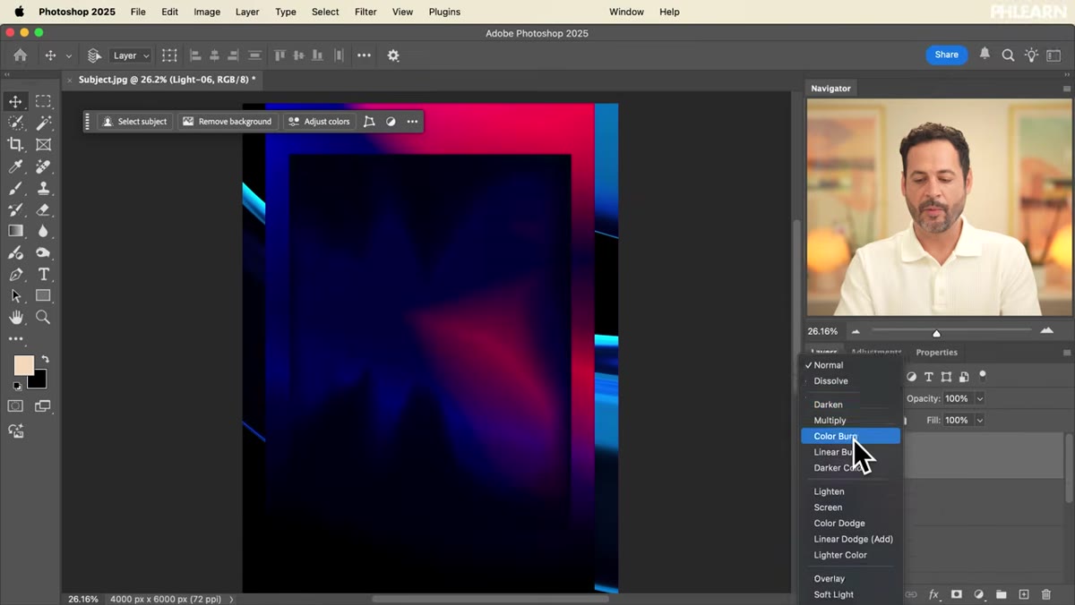
Task: Choose the Crop tool
Action: coord(15,144)
